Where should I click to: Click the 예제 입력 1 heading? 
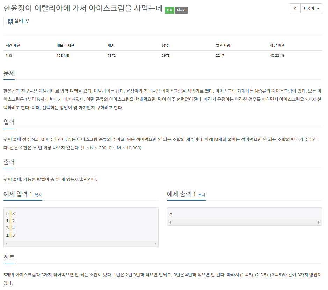click(x=18, y=194)
